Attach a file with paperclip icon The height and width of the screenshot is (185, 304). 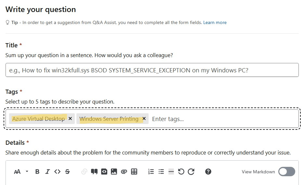tap(124, 172)
